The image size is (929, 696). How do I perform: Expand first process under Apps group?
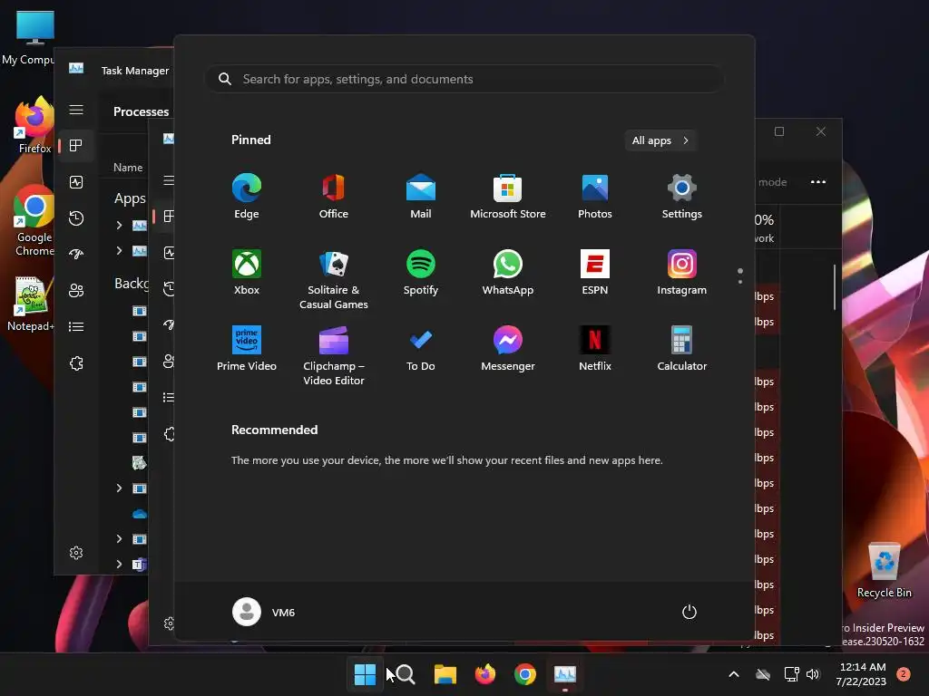(119, 225)
